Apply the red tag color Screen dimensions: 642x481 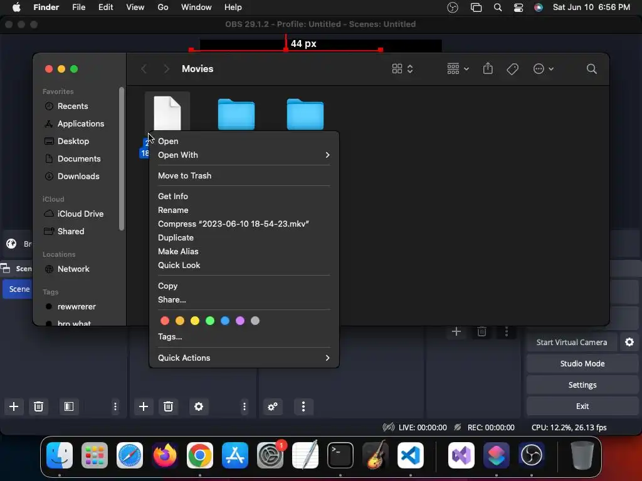tap(165, 321)
